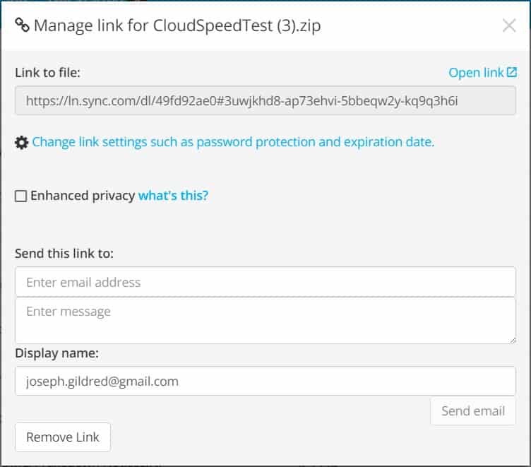The width and height of the screenshot is (531, 467).
Task: Click the external-link arrow icon
Action: click(512, 72)
